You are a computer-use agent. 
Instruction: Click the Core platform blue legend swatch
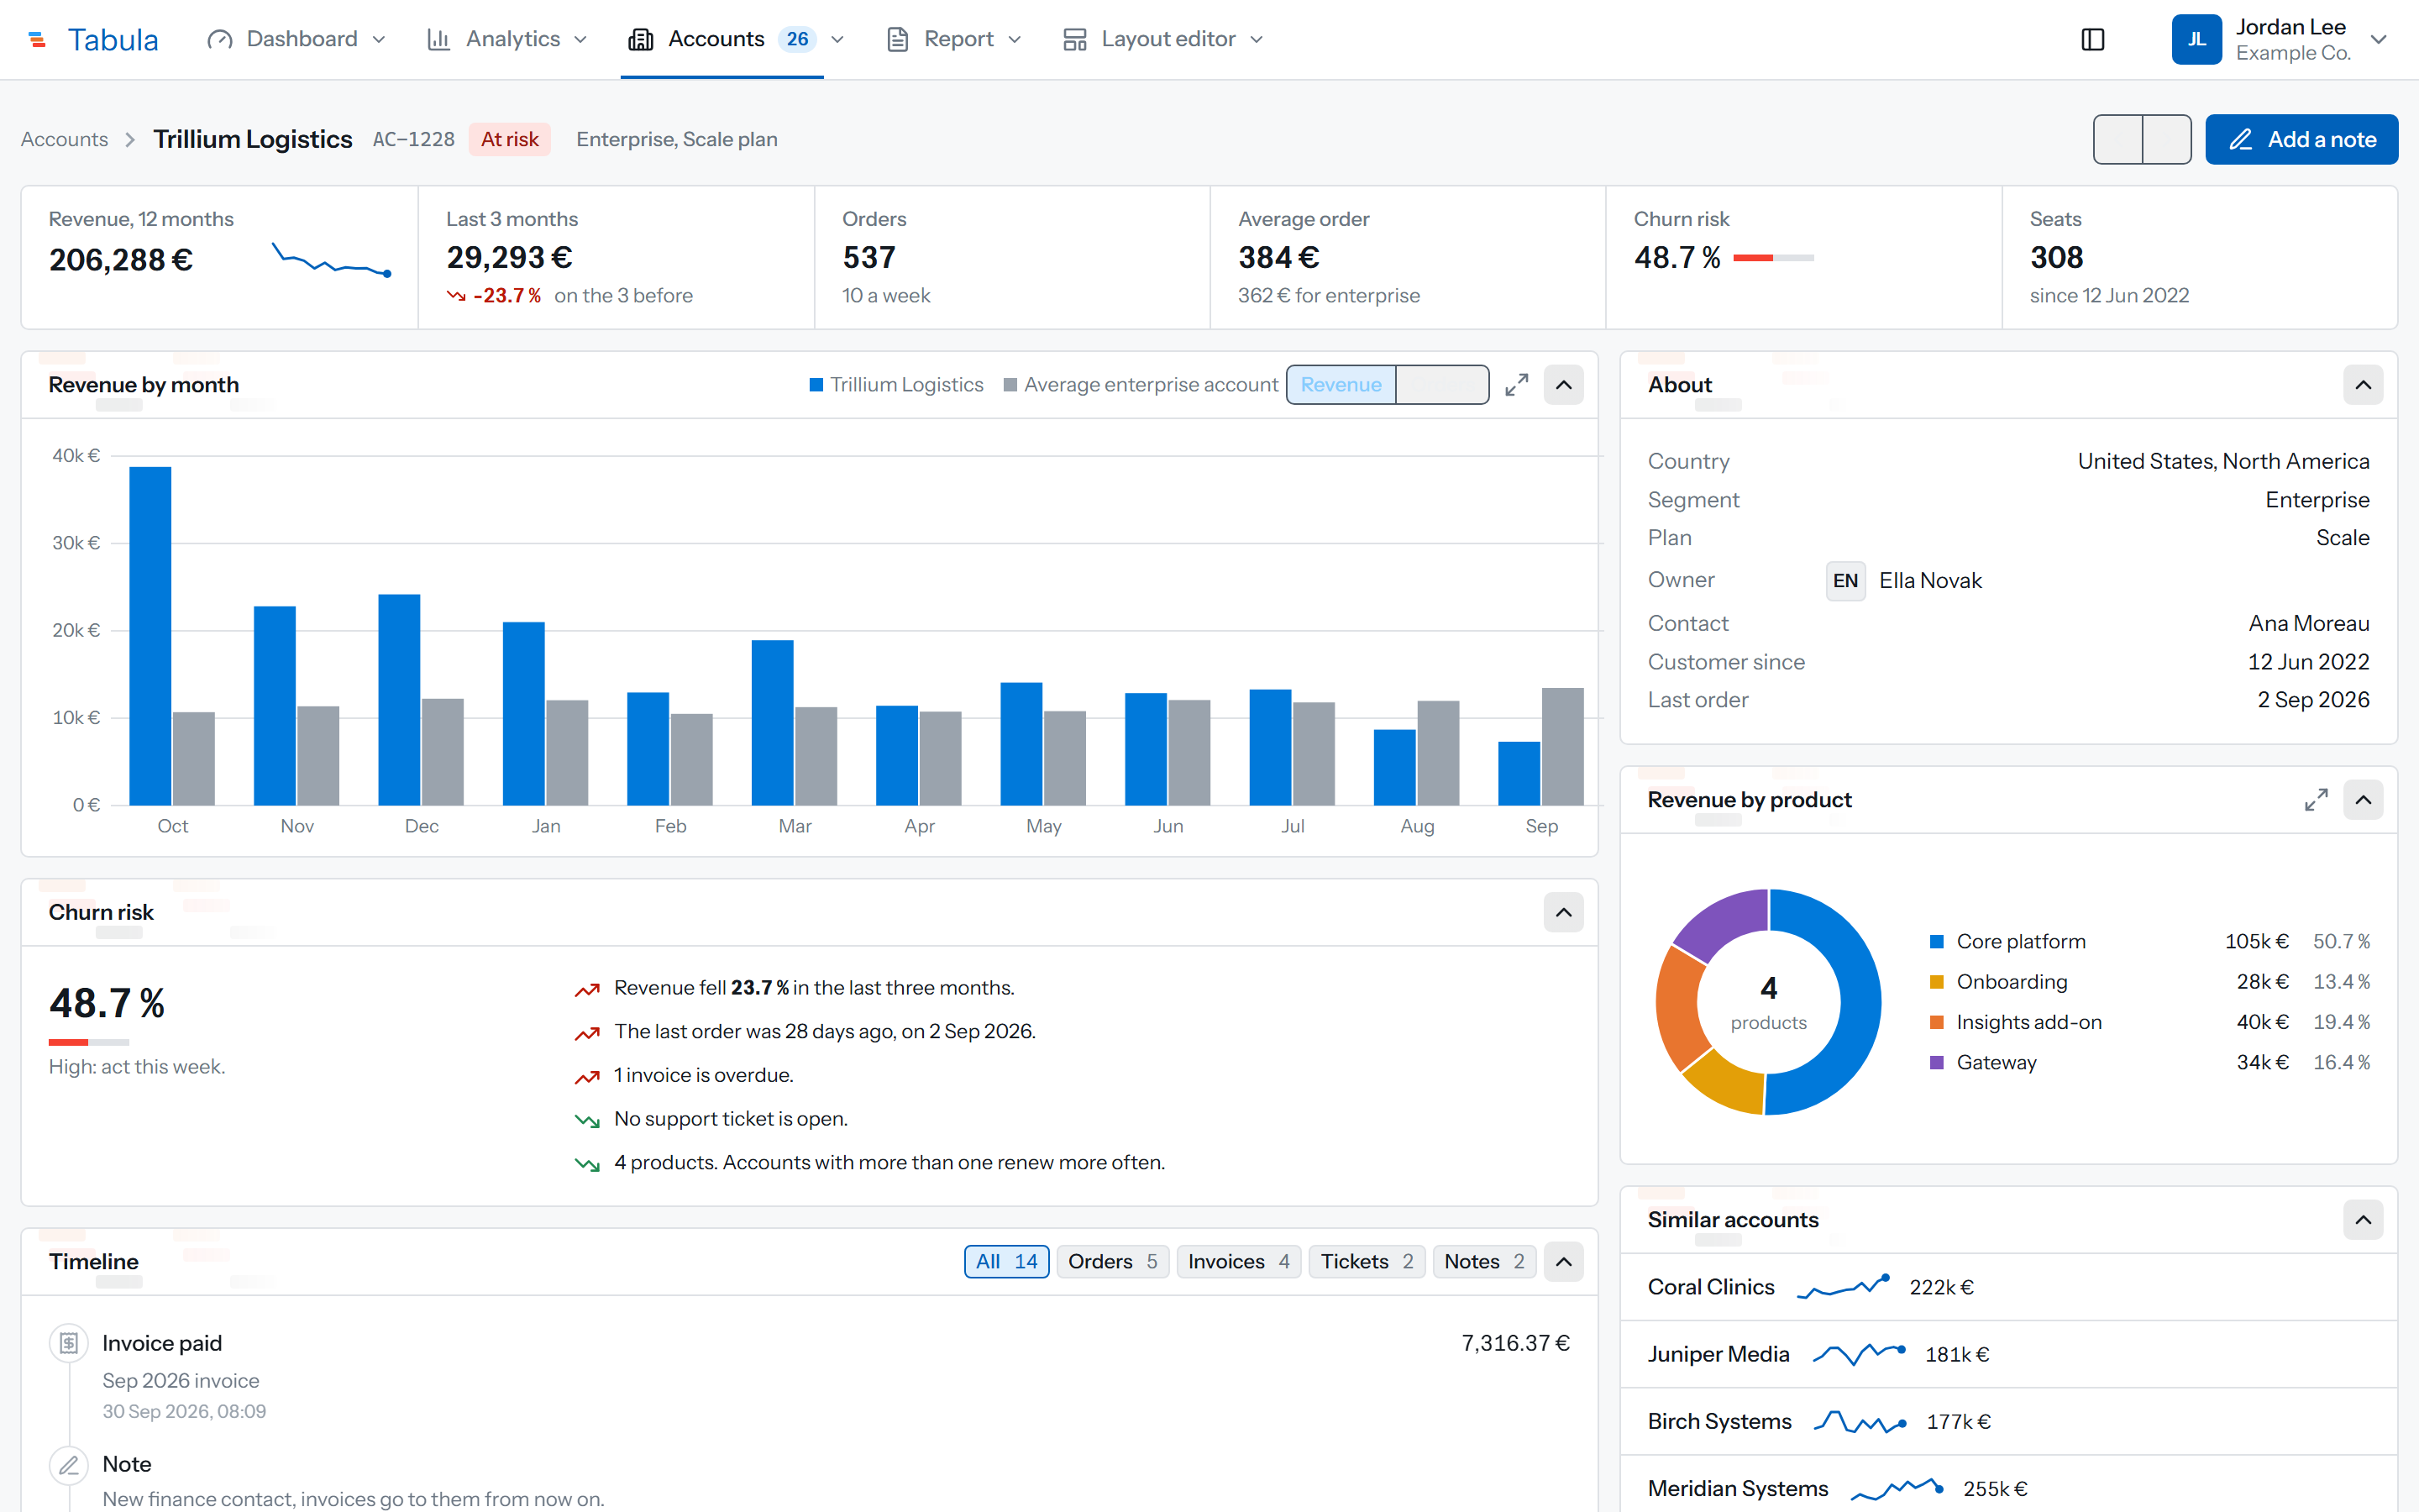coord(1936,942)
